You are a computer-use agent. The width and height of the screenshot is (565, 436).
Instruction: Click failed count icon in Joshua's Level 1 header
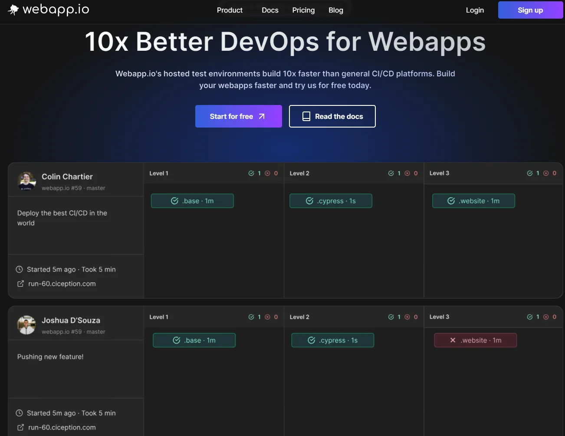click(x=268, y=317)
